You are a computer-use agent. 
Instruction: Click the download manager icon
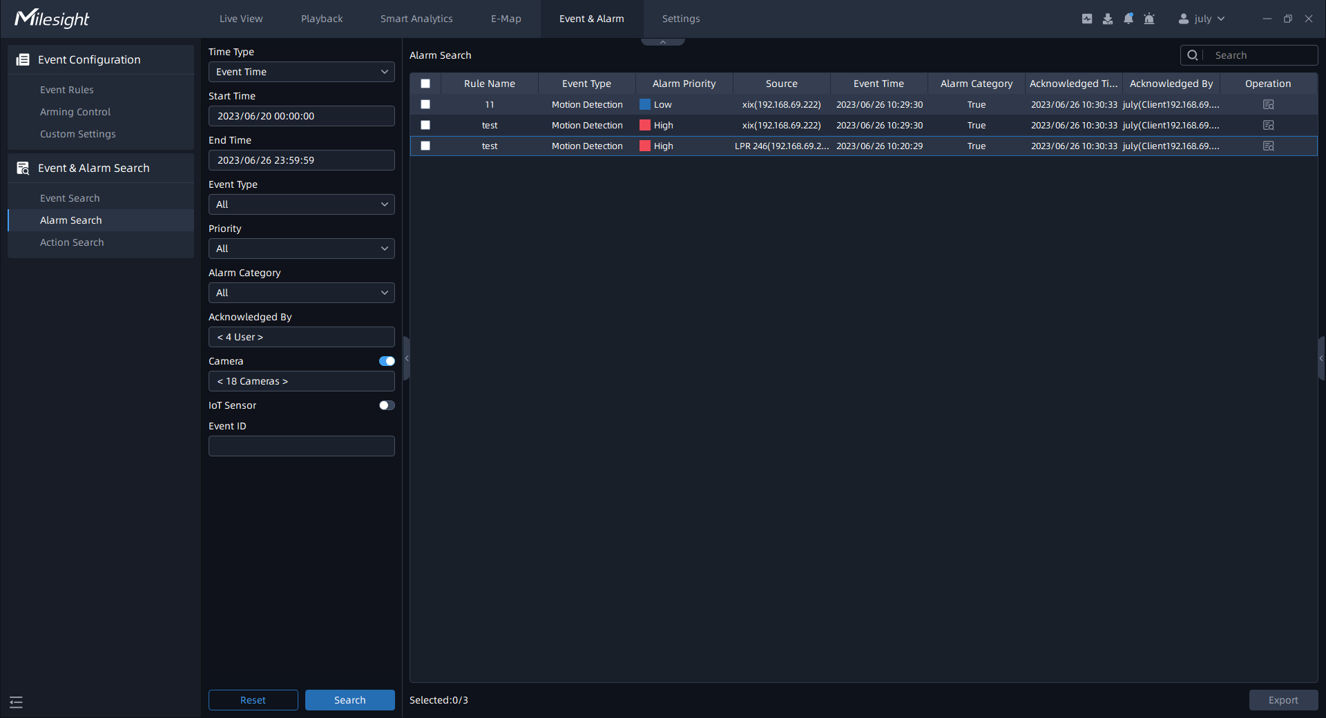[1108, 19]
